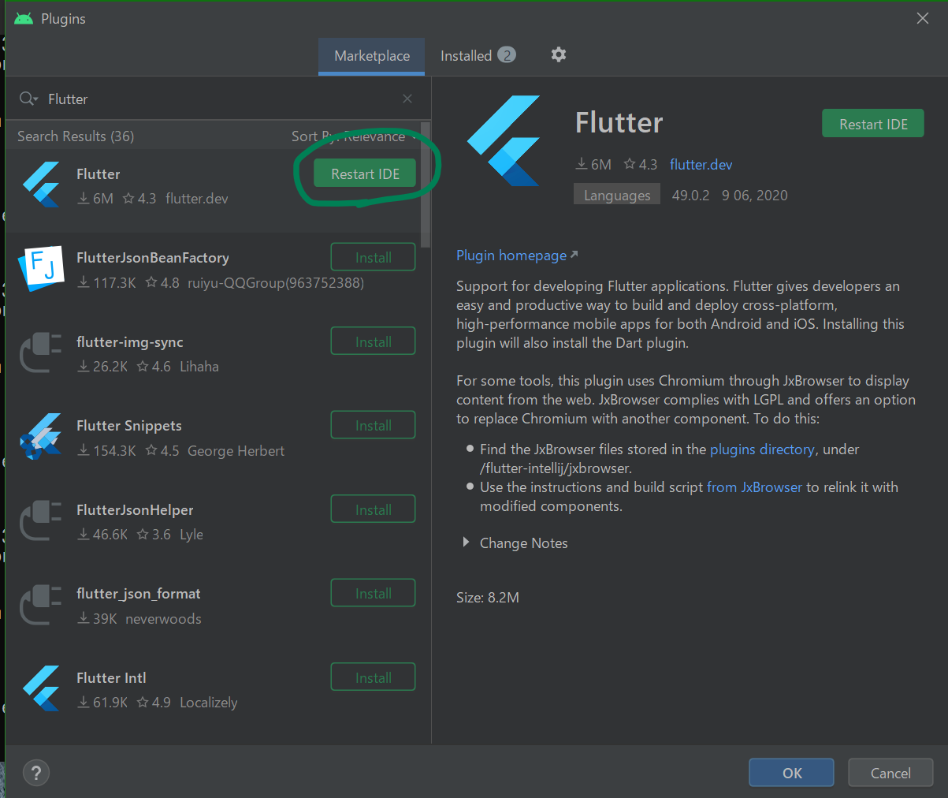This screenshot has width=948, height=798.
Task: Click the magnifier icon in the search bar
Action: (x=28, y=99)
